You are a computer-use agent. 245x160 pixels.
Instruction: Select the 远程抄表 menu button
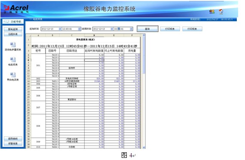coord(13,34)
